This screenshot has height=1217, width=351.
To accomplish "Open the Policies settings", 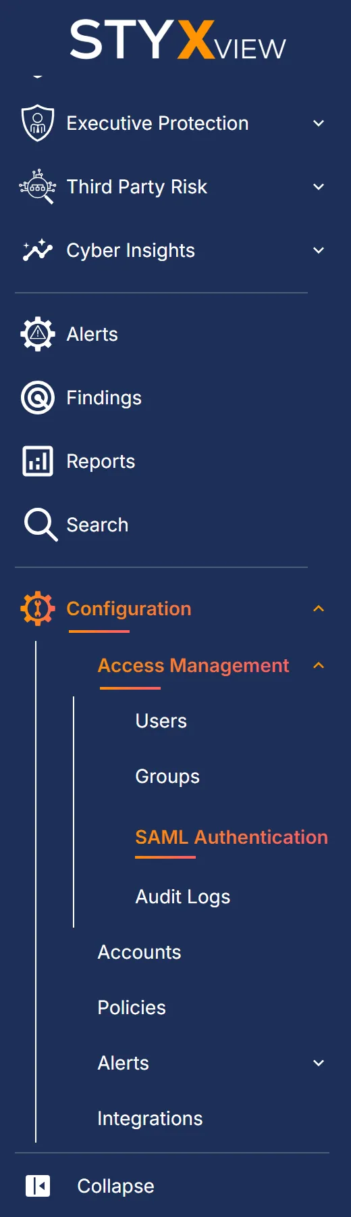I will pyautogui.click(x=132, y=1007).
